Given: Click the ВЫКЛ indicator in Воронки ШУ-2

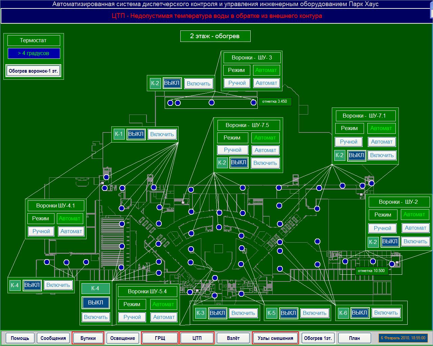Looking at the screenshot, I should 390,242.
